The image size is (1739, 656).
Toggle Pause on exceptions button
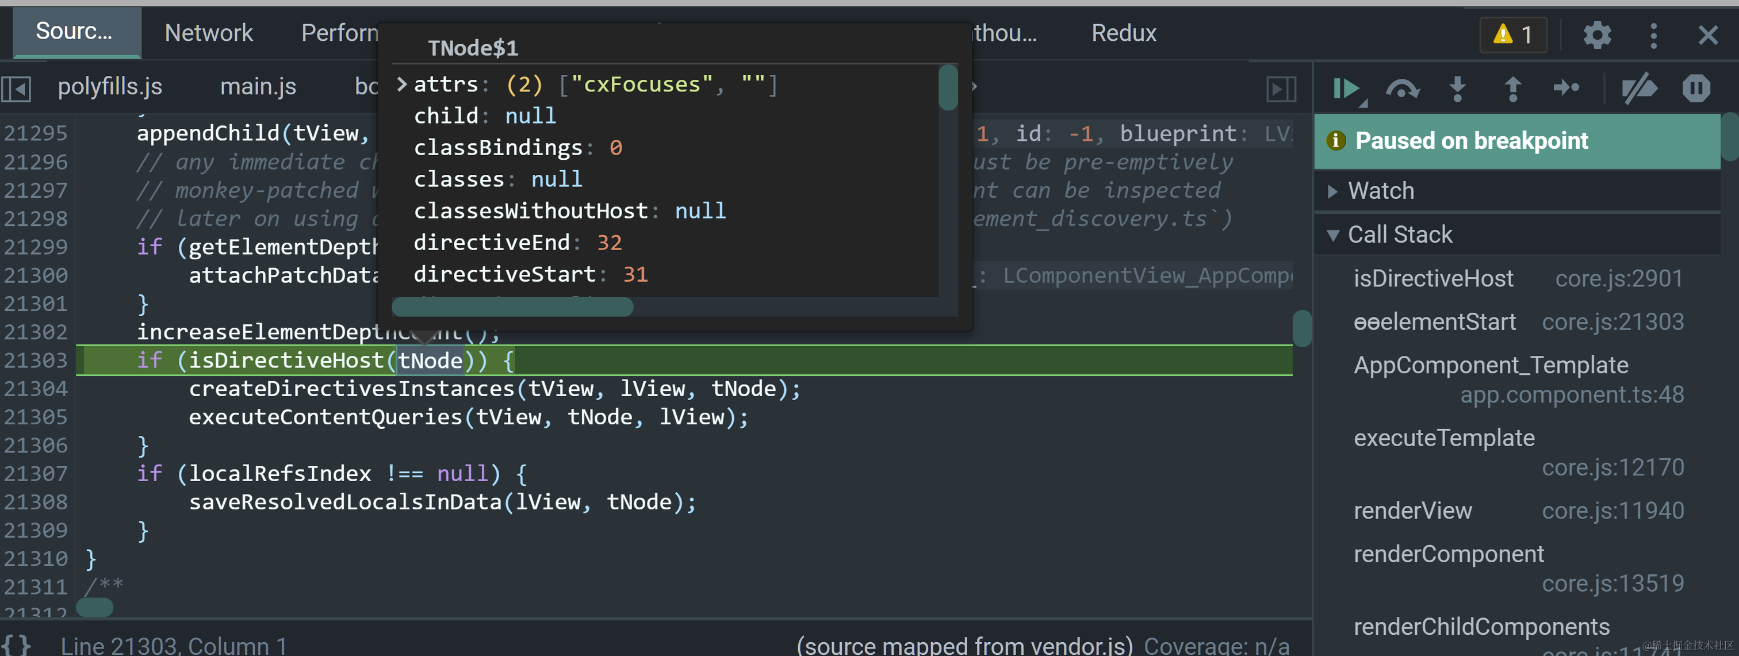click(x=1696, y=89)
